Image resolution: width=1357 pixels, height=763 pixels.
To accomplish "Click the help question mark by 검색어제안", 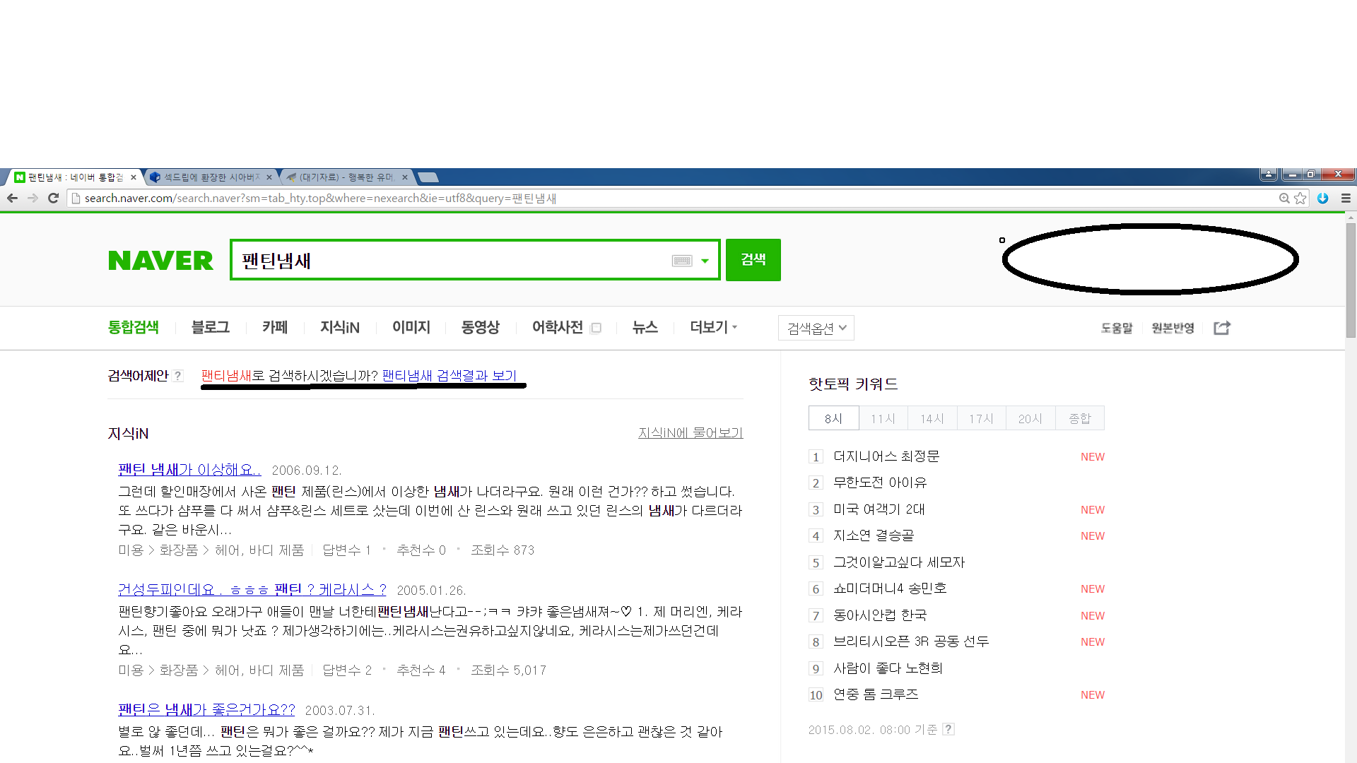I will pos(178,376).
